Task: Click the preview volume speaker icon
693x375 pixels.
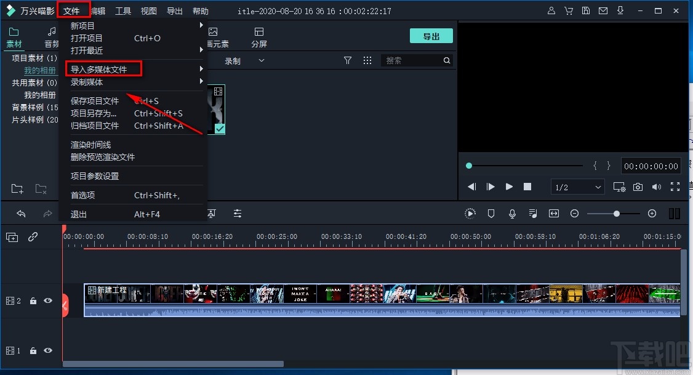Action: coord(656,187)
